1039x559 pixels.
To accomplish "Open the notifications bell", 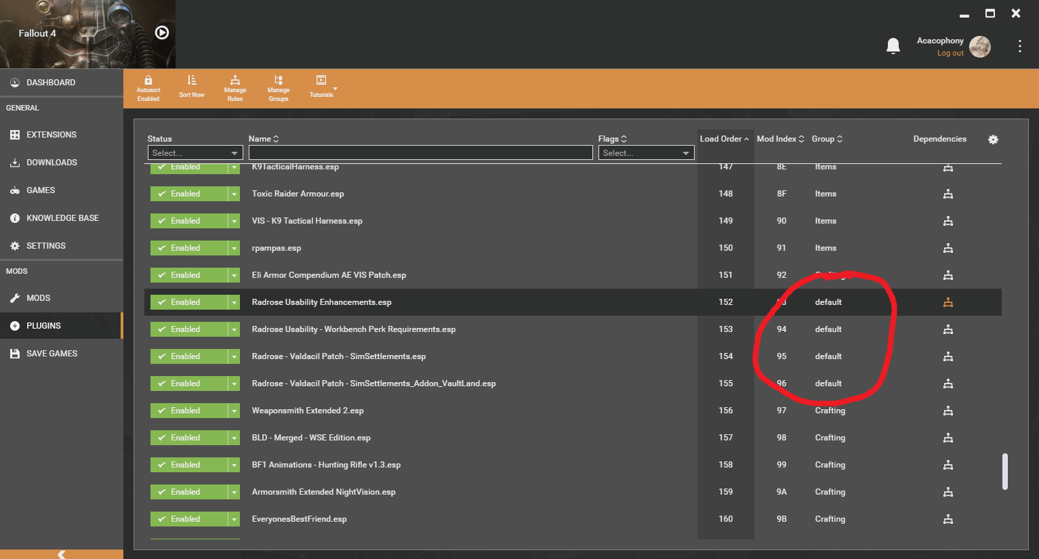I will (x=893, y=46).
